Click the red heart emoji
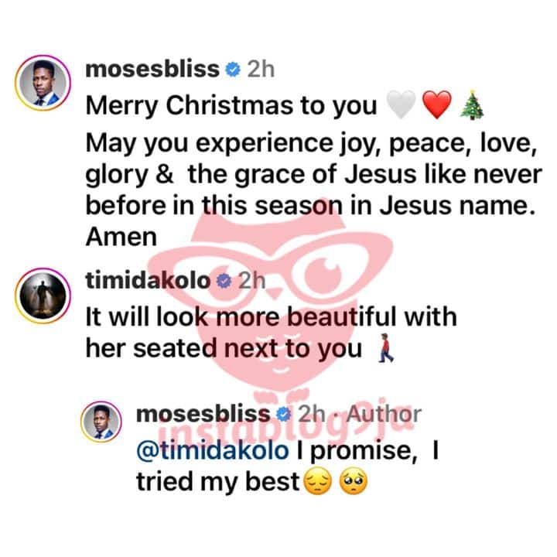 437,104
